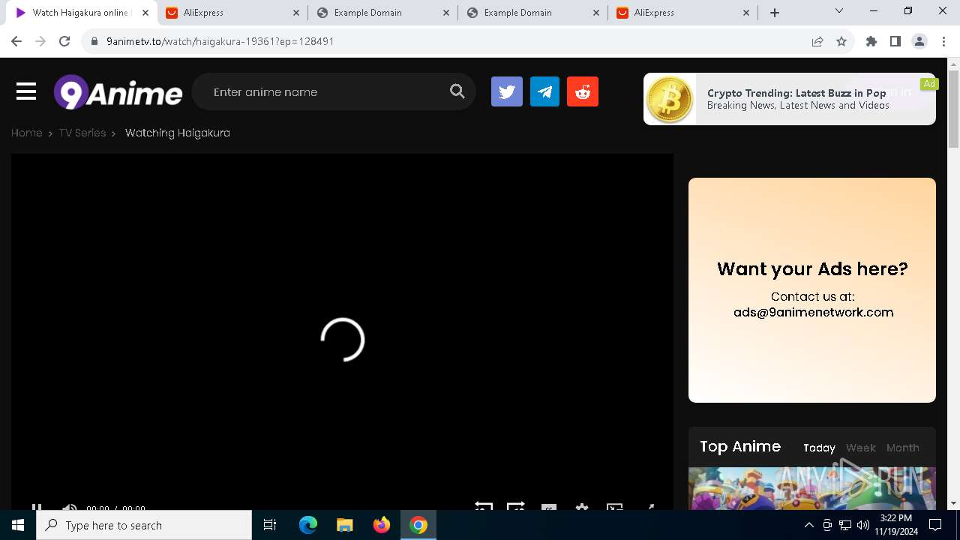The width and height of the screenshot is (960, 540).
Task: Click the Want your Ads here banner
Action: pyautogui.click(x=812, y=290)
